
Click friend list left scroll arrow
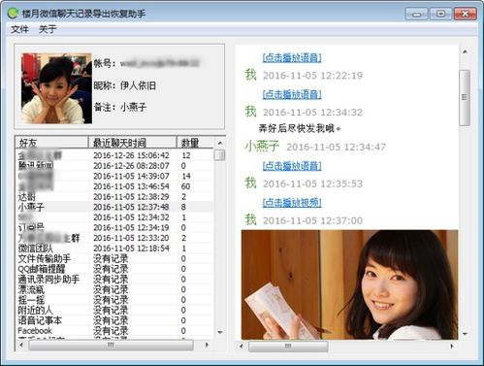(x=21, y=345)
